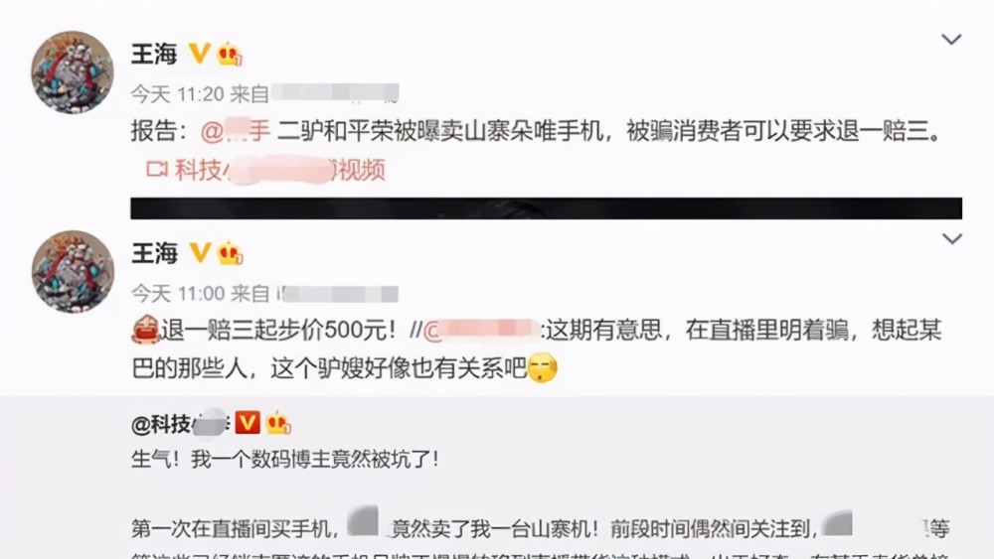Click the gold V verified badge in second post
This screenshot has height=559, width=994.
200,252
